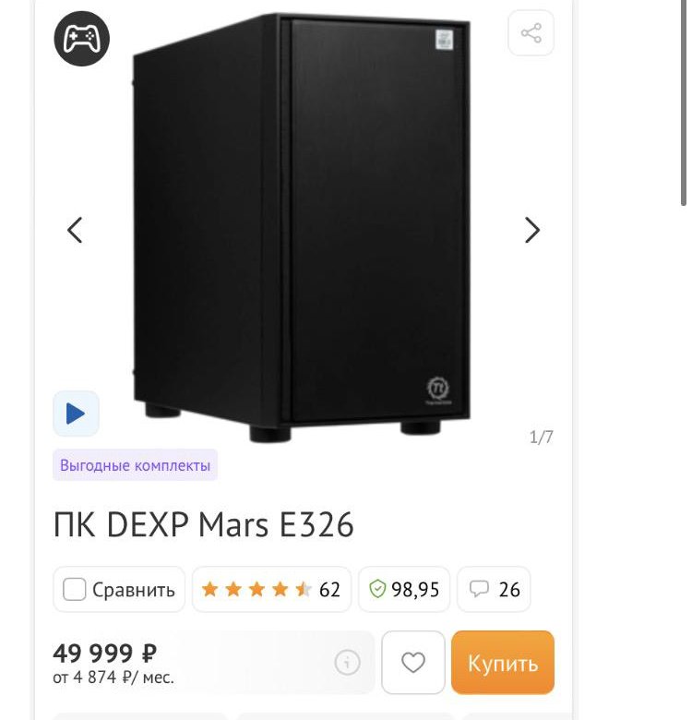This screenshot has width=692, height=720.
Task: Advance to next product photo with right arrow
Action: coord(532,230)
